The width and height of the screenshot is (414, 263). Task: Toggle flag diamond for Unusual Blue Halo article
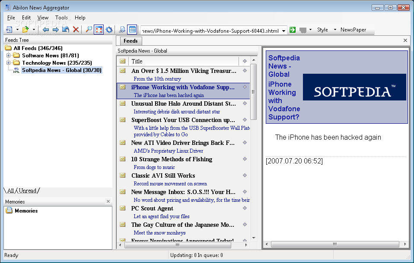tap(245, 103)
